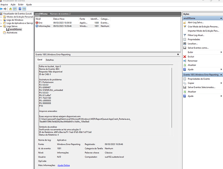Image resolution: width=223 pixels, height=169 pixels.
Task: Sort by the Data e Hora column header
Action: pyautogui.click(x=66, y=19)
